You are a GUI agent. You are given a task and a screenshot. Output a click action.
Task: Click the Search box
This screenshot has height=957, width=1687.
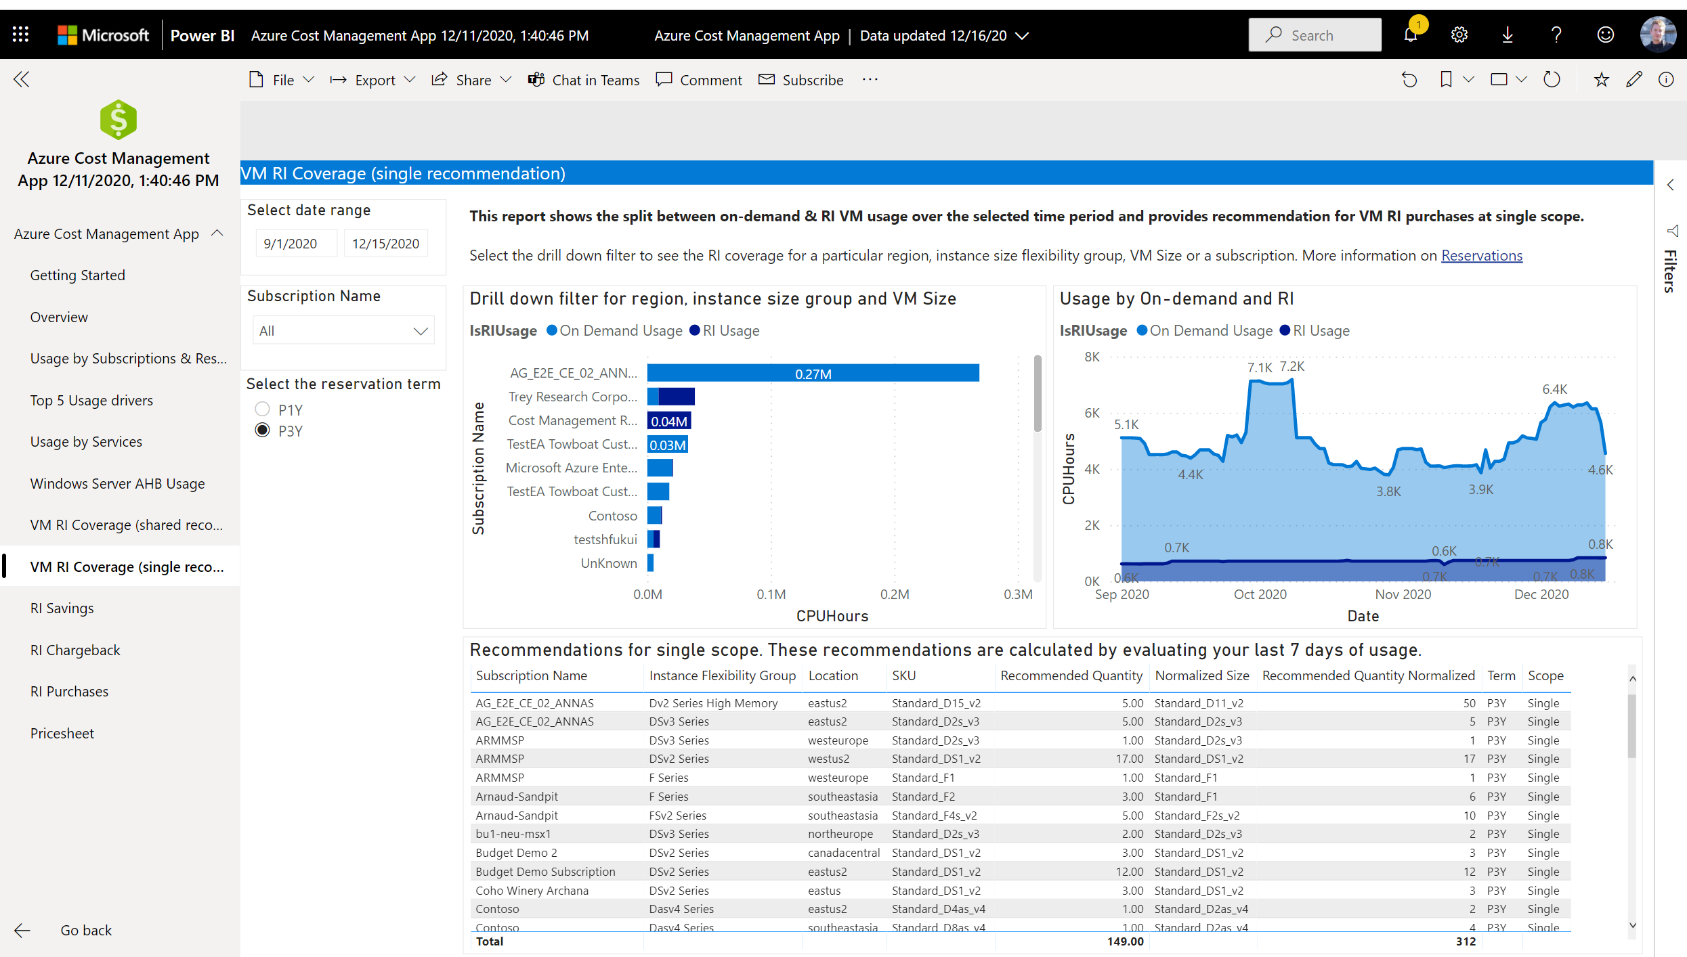click(1315, 35)
